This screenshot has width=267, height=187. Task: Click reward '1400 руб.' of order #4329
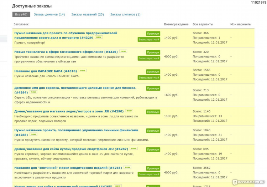click(x=171, y=38)
